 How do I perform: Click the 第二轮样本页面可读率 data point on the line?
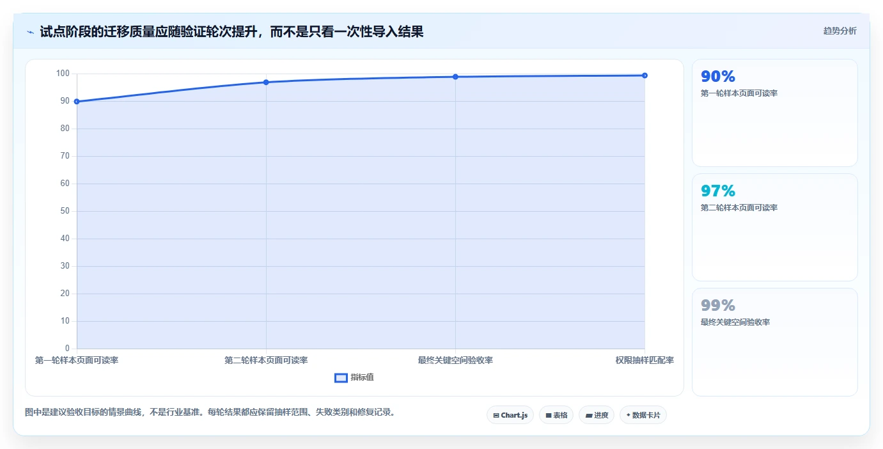[266, 83]
